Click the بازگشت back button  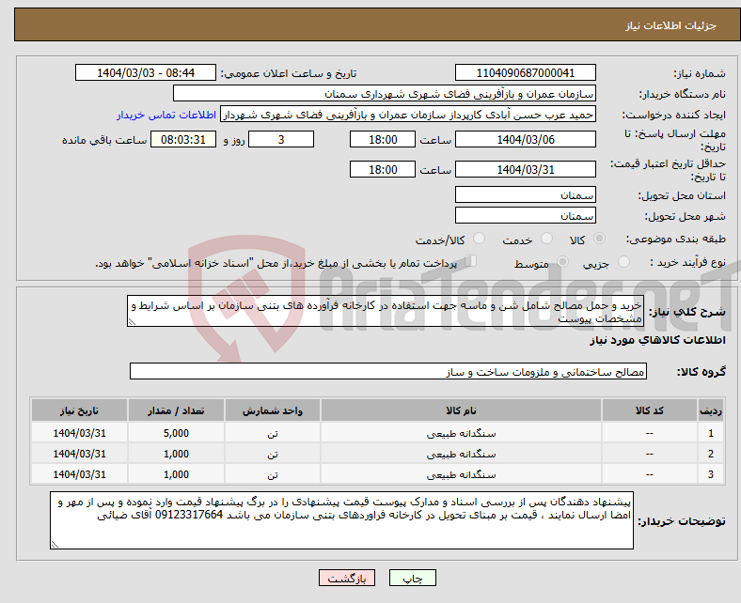point(347,578)
